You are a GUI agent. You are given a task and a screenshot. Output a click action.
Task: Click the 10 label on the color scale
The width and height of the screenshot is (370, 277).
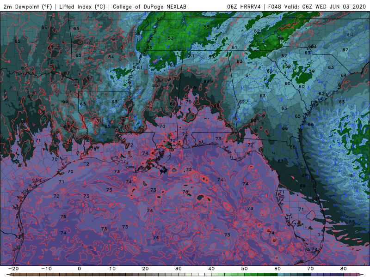(112, 269)
